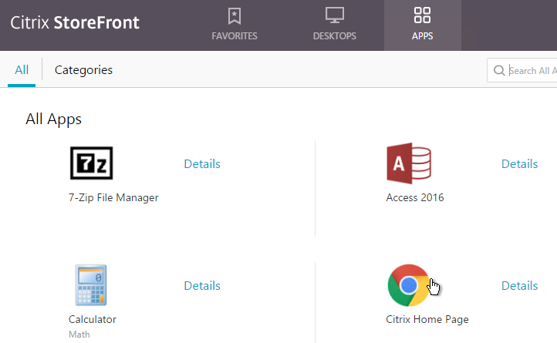This screenshot has height=343, width=557.
Task: Select the APPS tab label
Action: [422, 36]
